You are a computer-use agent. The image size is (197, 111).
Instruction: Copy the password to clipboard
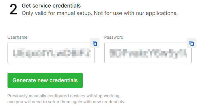[192, 43]
